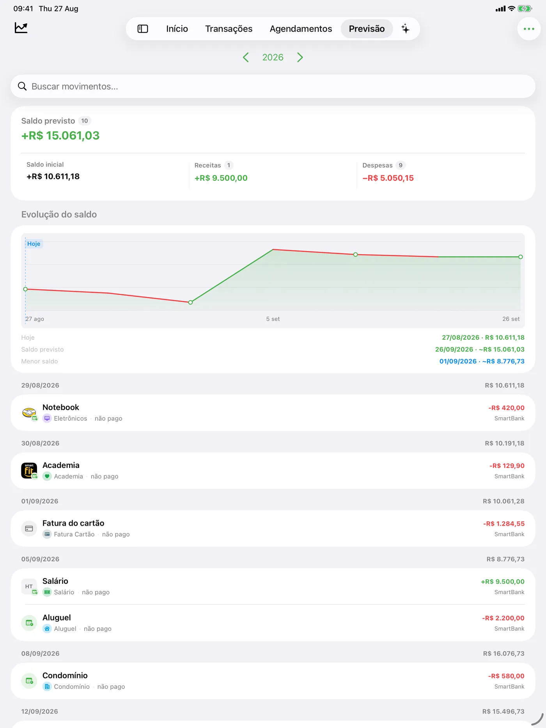Select the Previsão tab

tap(367, 29)
